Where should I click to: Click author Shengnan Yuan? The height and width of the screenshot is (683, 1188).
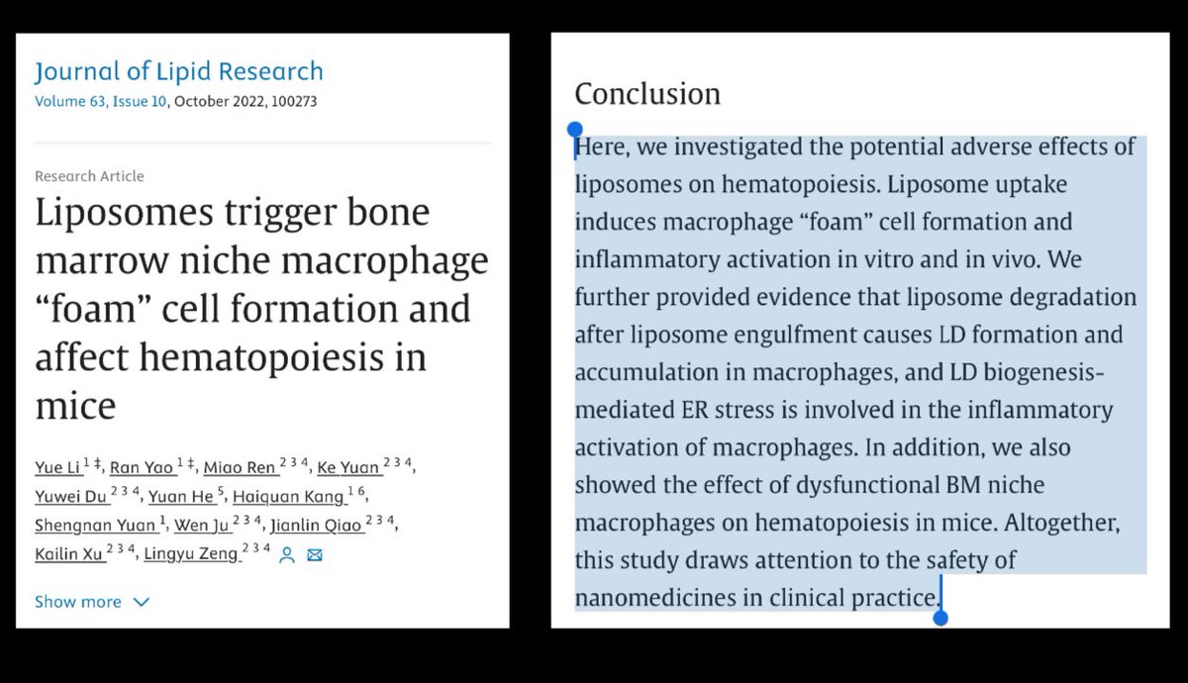click(94, 526)
